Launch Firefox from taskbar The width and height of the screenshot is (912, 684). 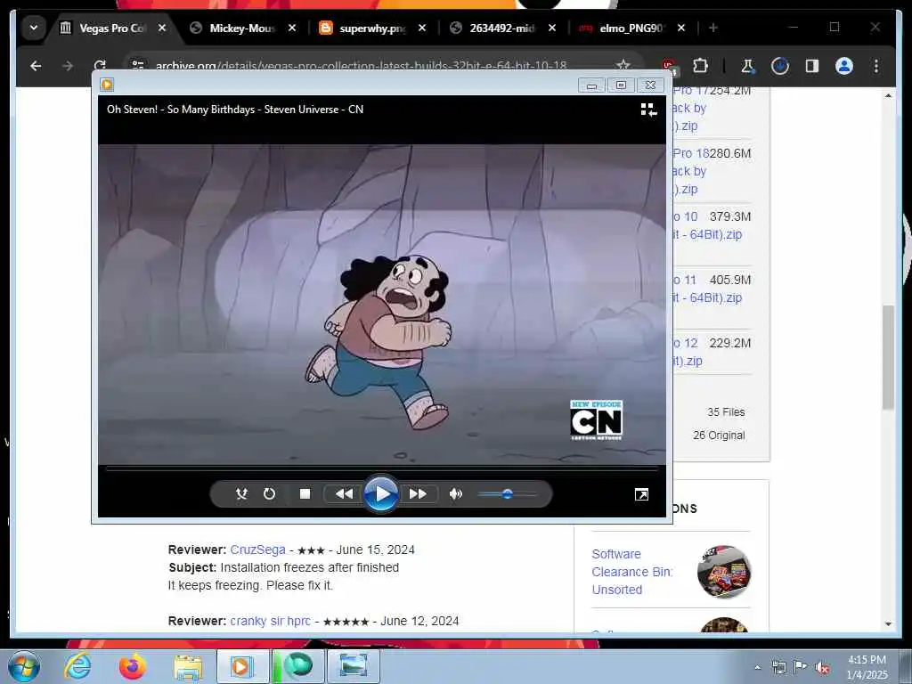coord(133,666)
